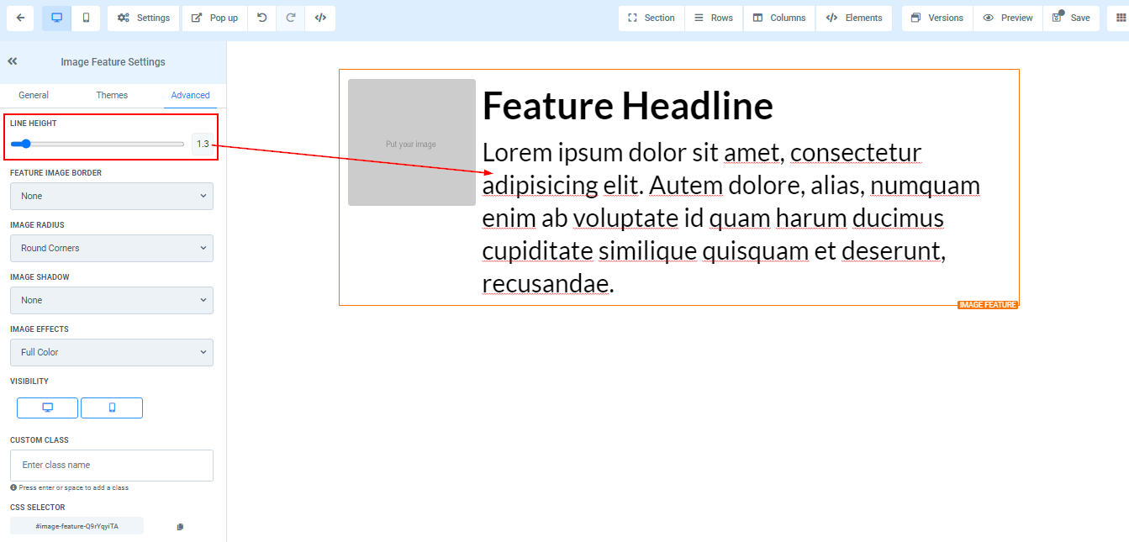Image resolution: width=1129 pixels, height=542 pixels.
Task: Toggle mobile visibility for element
Action: (x=112, y=408)
